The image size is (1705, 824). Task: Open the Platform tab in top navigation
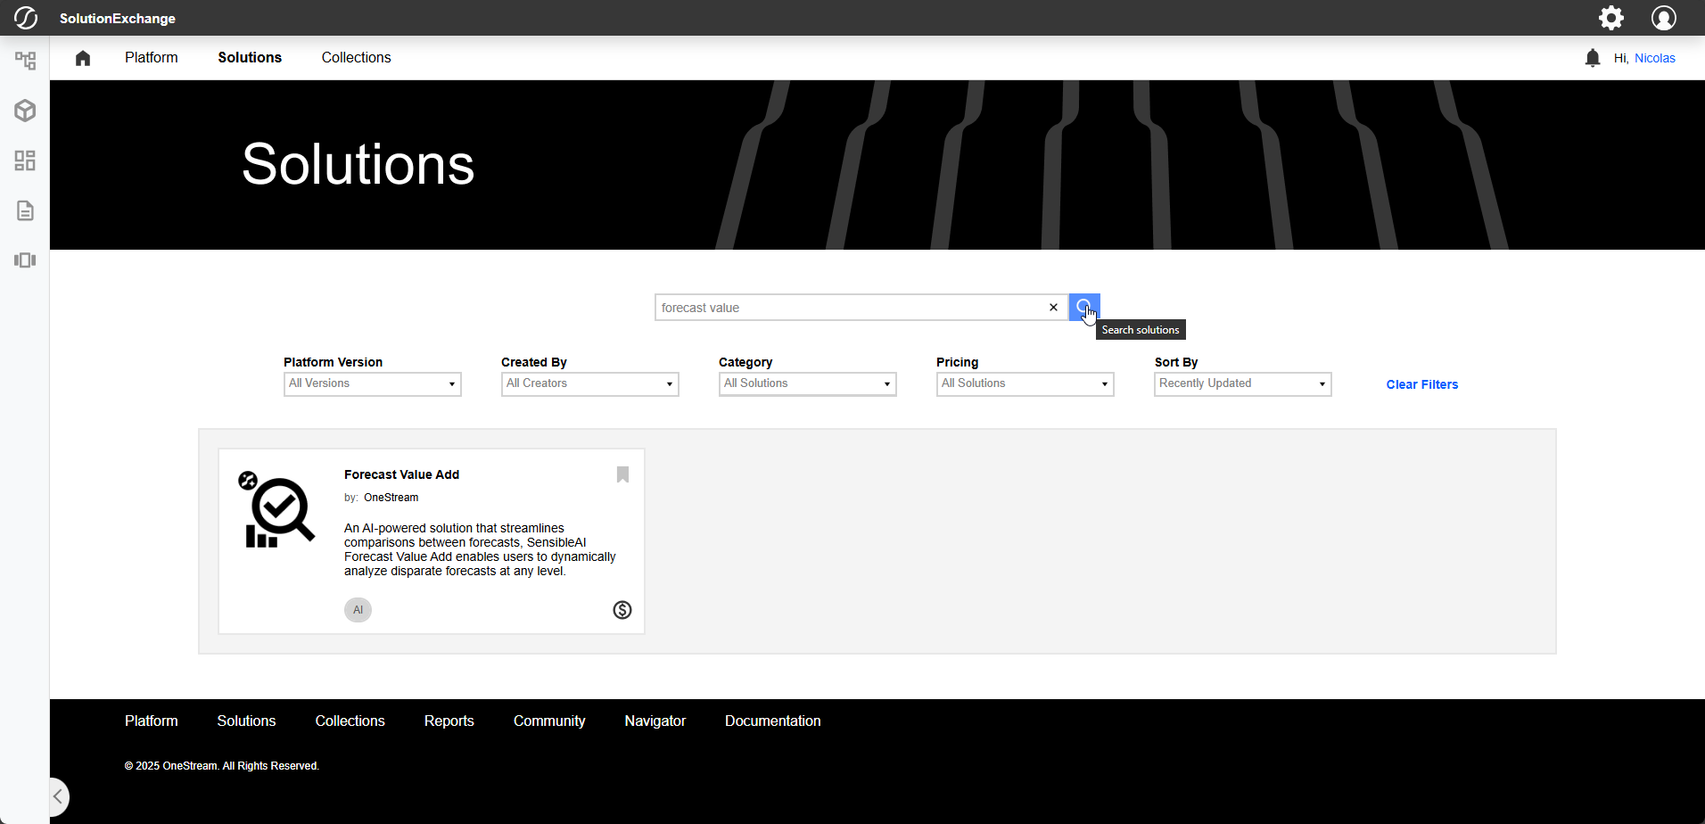[151, 58]
